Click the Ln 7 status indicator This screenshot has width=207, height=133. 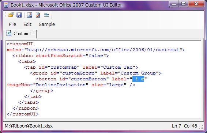[176, 126]
